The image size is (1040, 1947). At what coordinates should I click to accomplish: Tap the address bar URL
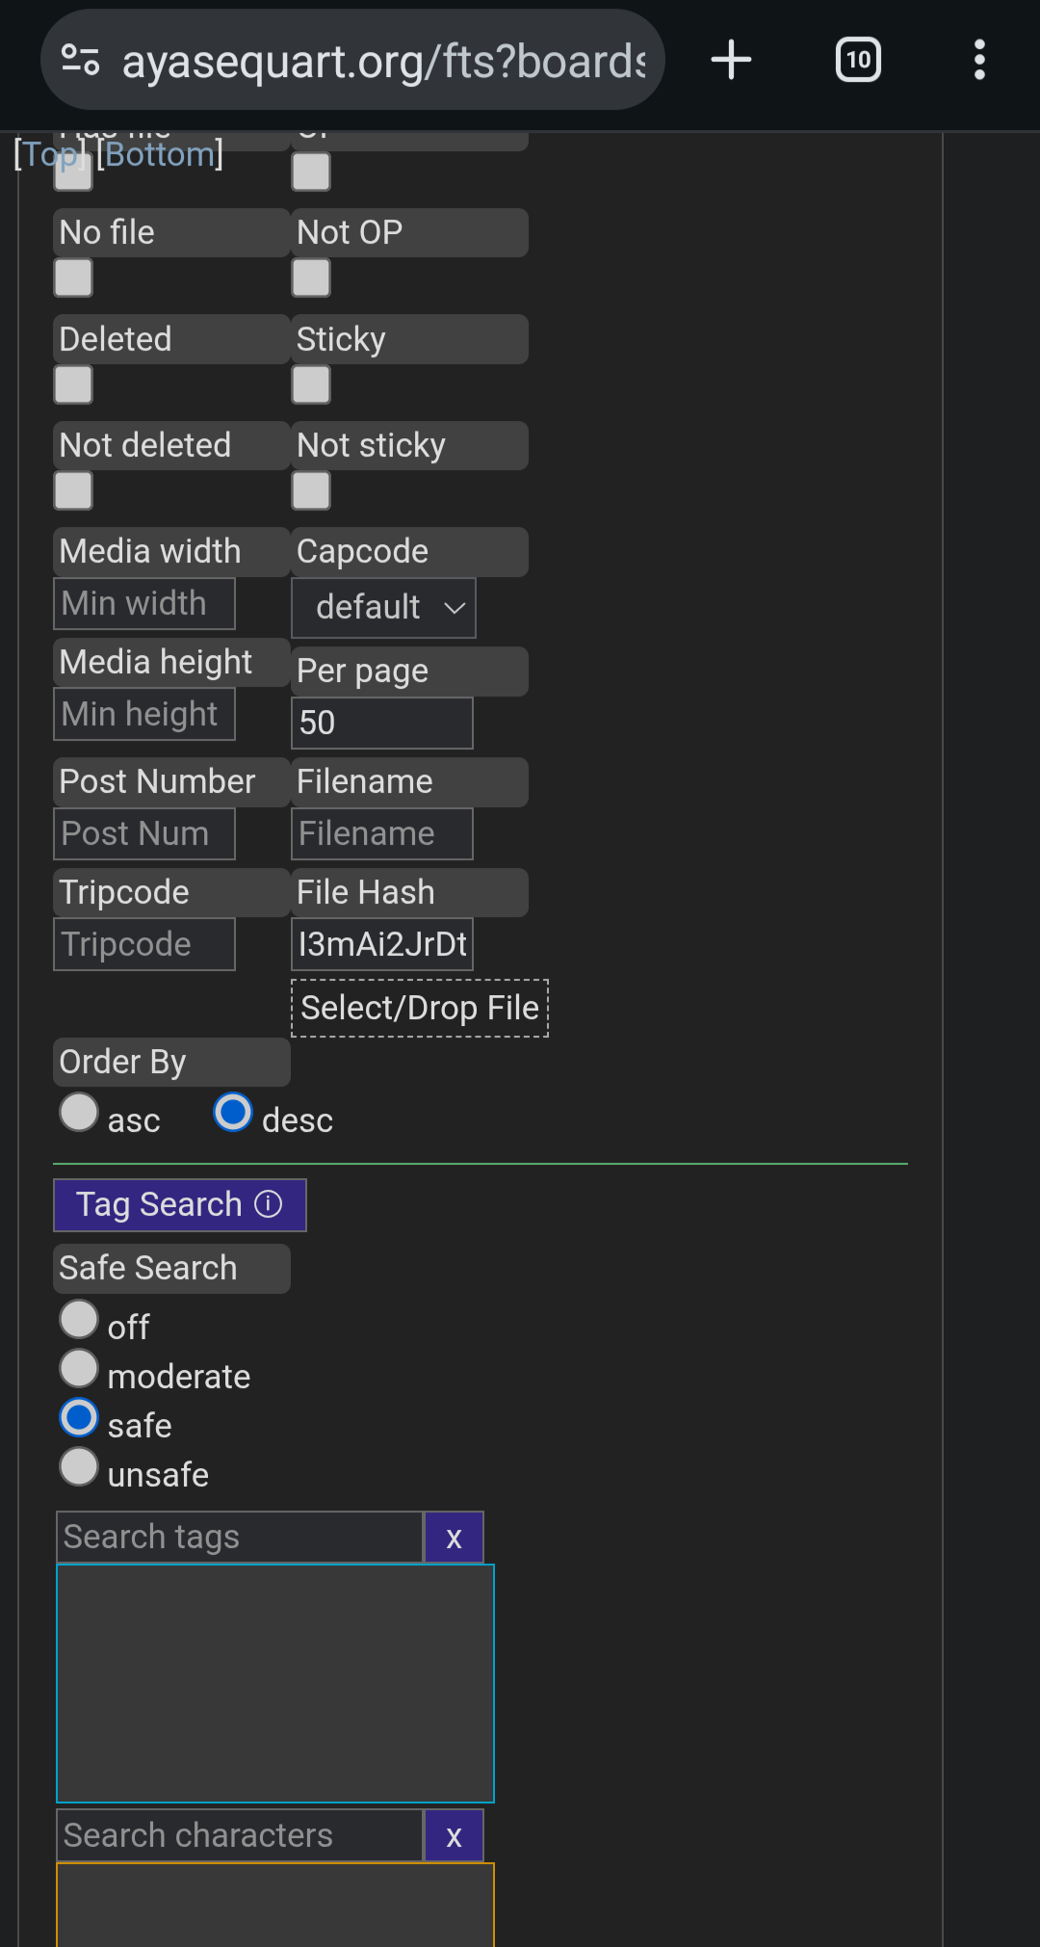383,61
